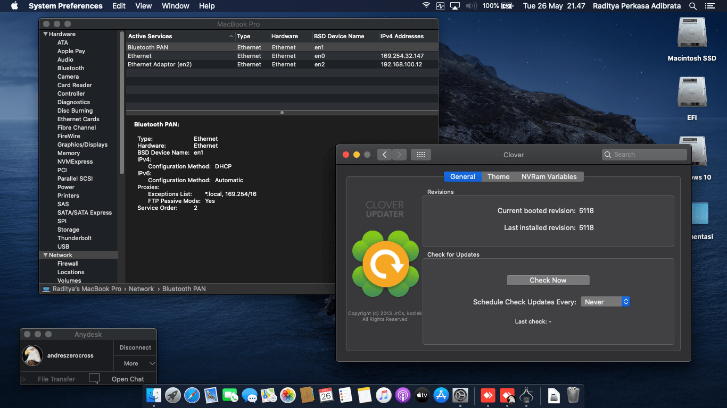Expand the More dropdown in AnyDesk
The image size is (727, 408).
click(x=135, y=363)
